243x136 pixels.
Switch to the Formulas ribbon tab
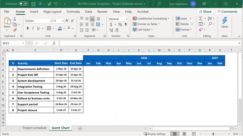pyautogui.click(x=73, y=12)
